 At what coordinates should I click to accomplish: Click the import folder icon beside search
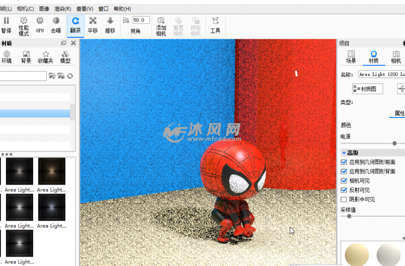61,76
